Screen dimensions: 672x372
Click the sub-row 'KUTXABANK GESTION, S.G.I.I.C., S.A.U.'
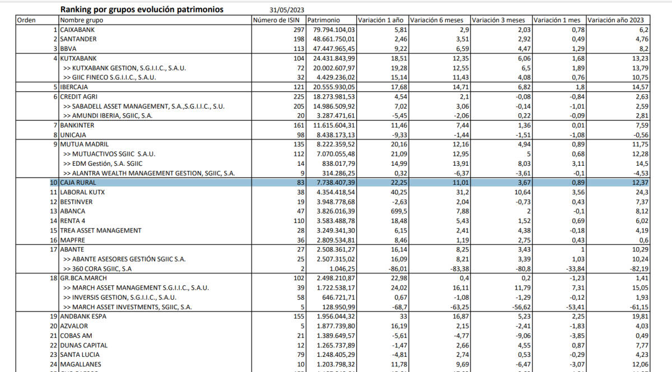125,68
